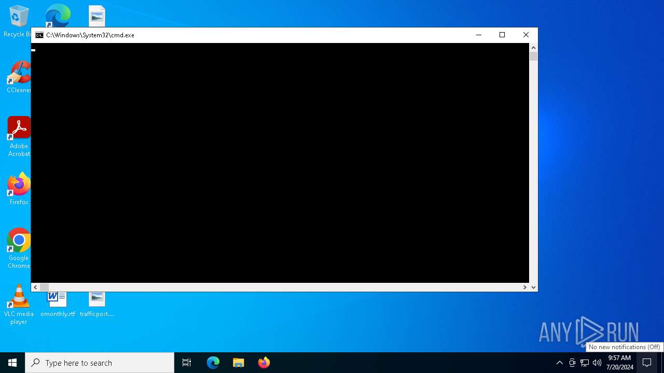Open Edge from the taskbar
Screen dimensions: 664x373
(213, 363)
